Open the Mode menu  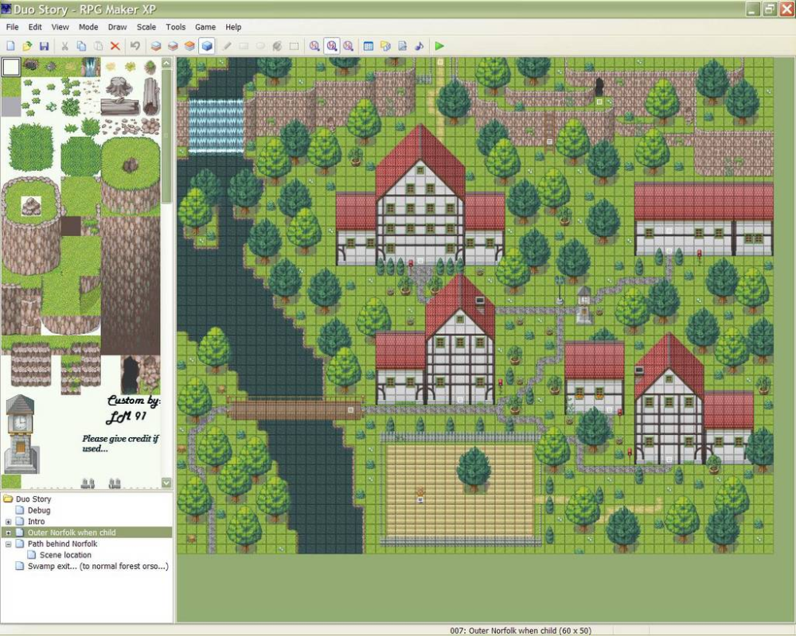(88, 27)
